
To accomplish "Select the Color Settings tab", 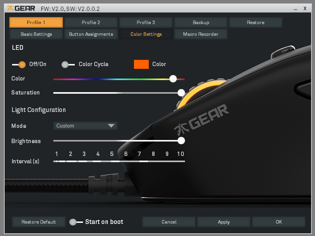I will pos(146,34).
